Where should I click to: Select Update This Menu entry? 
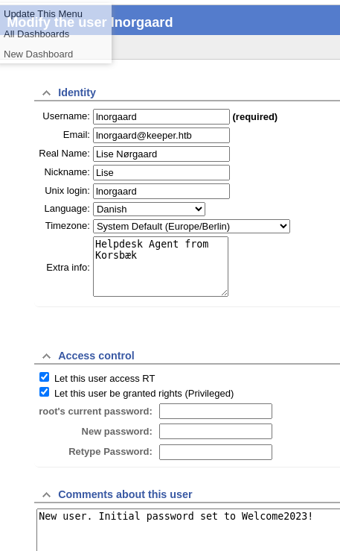43,14
